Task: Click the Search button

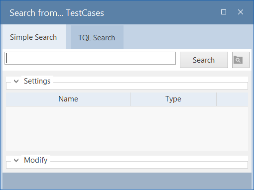Action: click(204, 60)
